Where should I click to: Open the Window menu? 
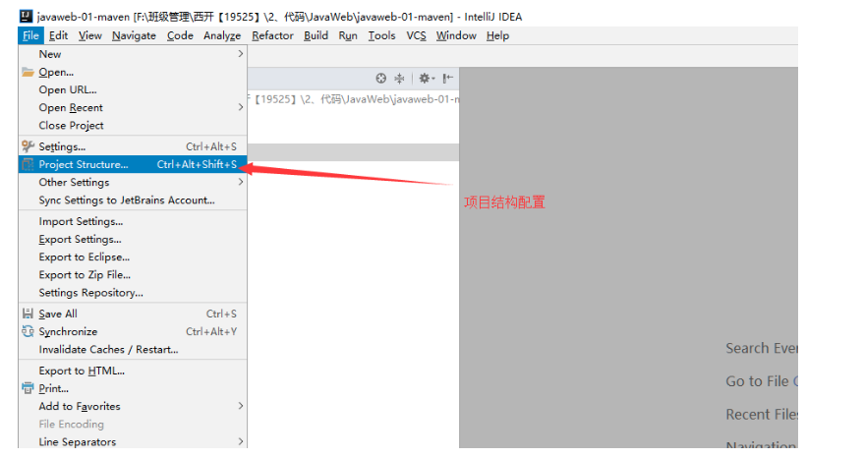pyautogui.click(x=456, y=35)
